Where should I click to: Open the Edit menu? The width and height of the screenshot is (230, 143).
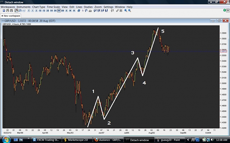click(x=72, y=7)
